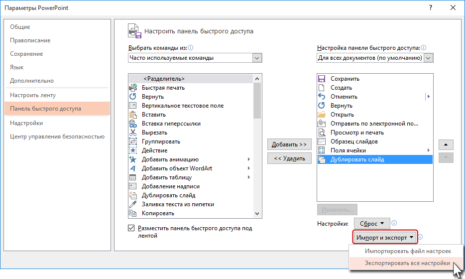Click the eyedropper text fill icon
Viewport: 465px width, 279px height.
click(x=133, y=204)
